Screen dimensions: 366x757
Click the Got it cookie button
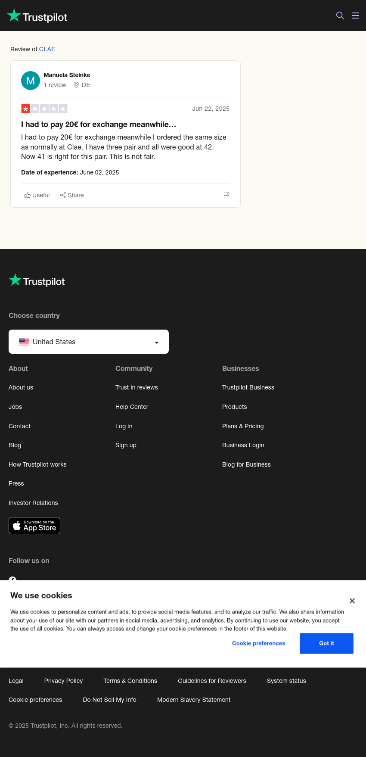[326, 643]
